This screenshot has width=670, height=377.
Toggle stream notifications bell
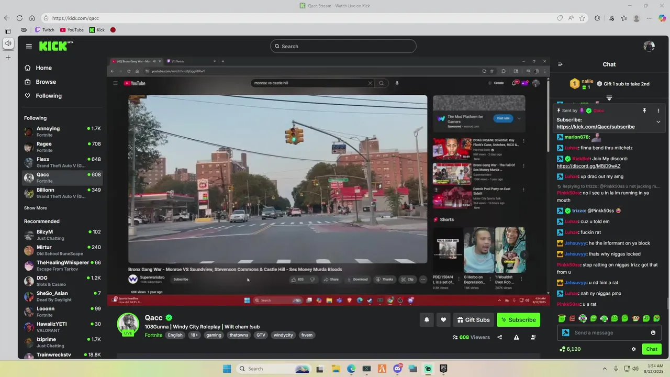tap(427, 320)
